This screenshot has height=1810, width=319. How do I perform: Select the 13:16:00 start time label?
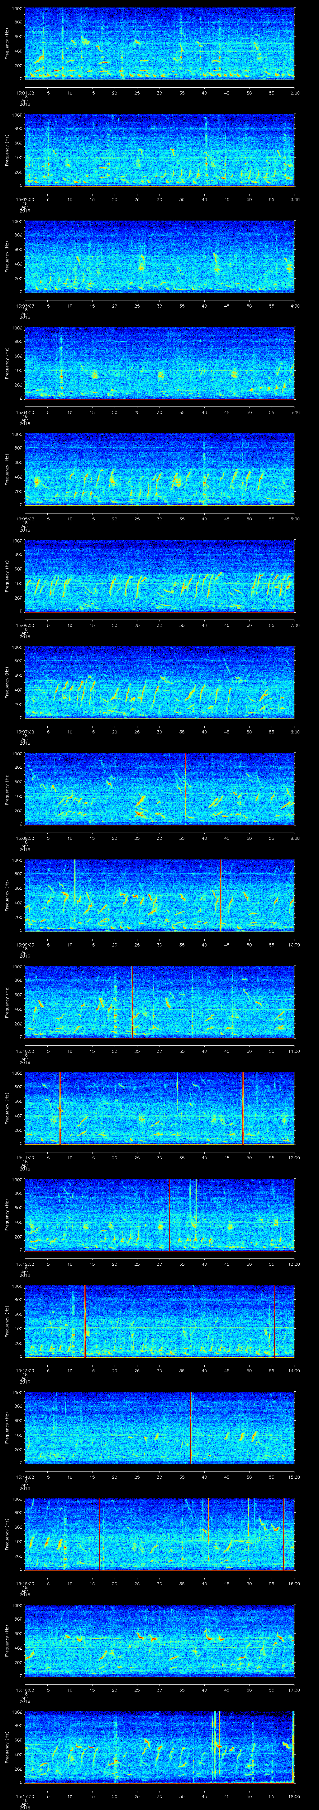(25, 1689)
